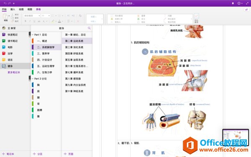Viewport: 251px width, 157px height.
Task: Click the font color A icon
Action: click(59, 21)
